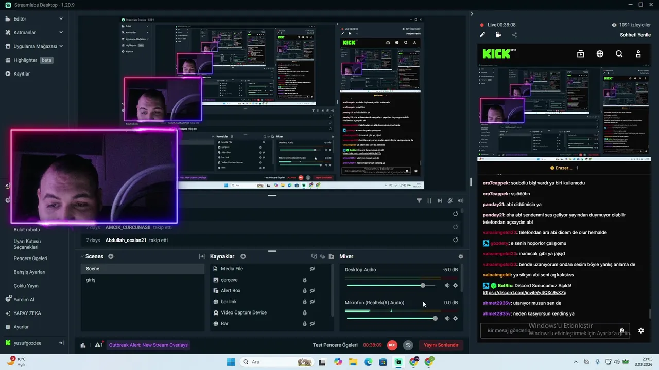Click Test Pencere Öğeleri
The image size is (659, 370).
point(335,345)
